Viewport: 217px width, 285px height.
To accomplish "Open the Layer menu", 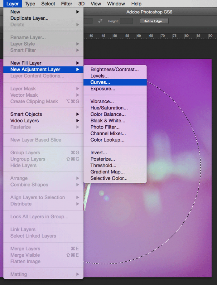I will (x=13, y=4).
